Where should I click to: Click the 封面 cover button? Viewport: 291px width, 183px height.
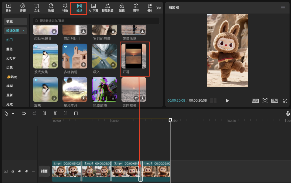pyautogui.click(x=44, y=171)
